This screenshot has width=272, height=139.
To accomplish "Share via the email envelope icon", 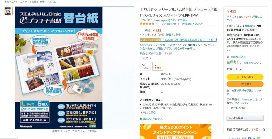I will coord(244,138).
